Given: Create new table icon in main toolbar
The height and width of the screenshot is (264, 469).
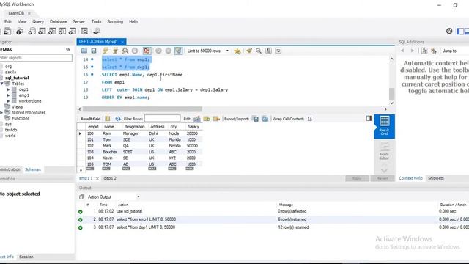Looking at the screenshot, I should 42,31.
